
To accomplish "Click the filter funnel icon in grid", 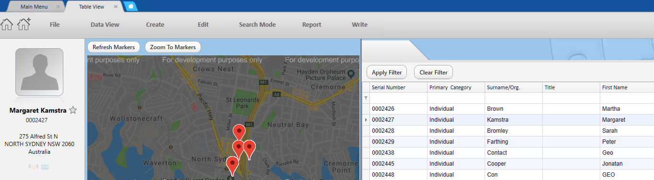I will [366, 98].
